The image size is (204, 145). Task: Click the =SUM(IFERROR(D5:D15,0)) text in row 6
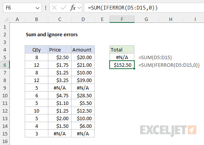pyautogui.click(x=169, y=65)
